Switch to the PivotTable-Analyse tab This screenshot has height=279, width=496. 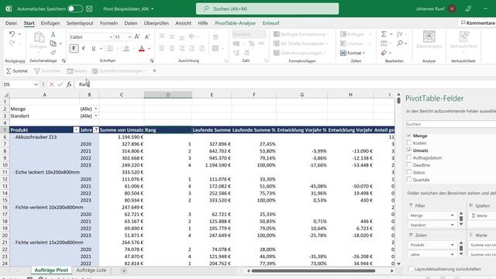pyautogui.click(x=235, y=23)
